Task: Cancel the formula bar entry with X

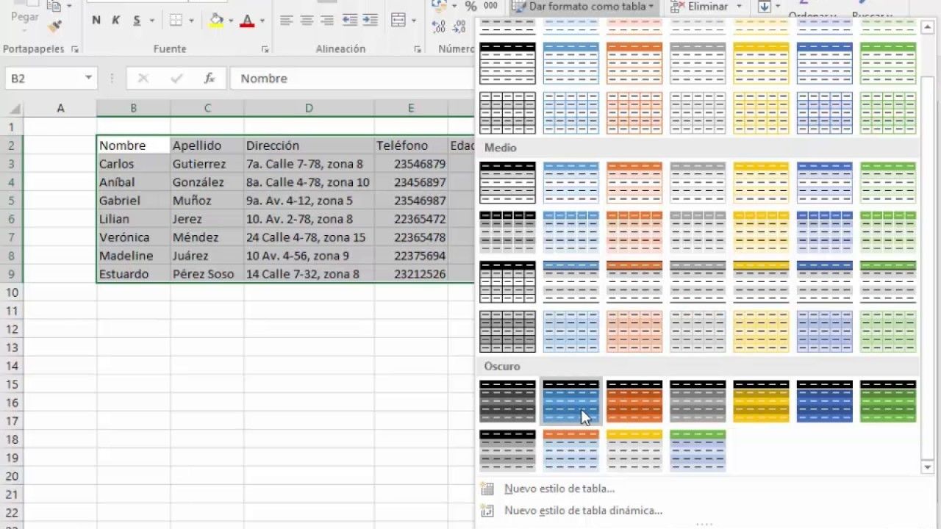Action: point(143,78)
